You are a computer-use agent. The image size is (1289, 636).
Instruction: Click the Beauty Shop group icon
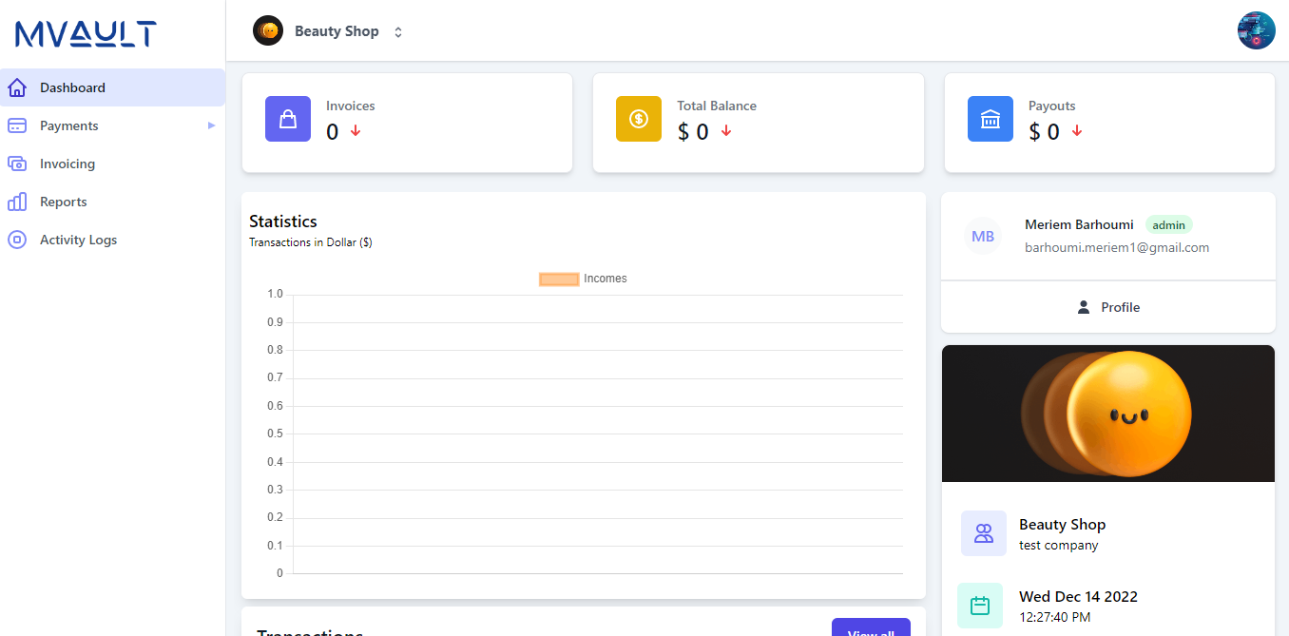pos(984,533)
